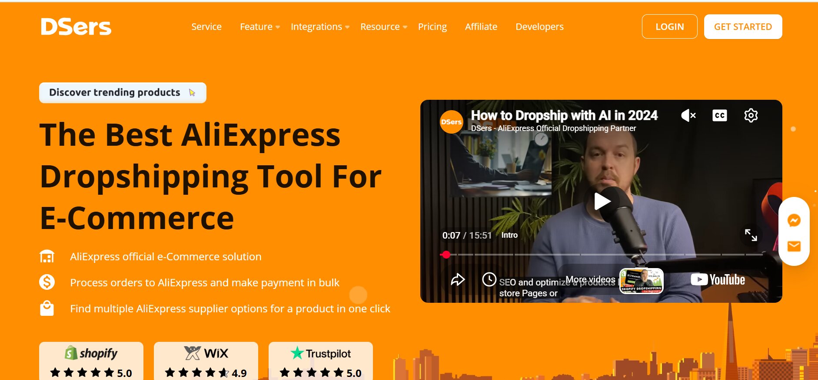The width and height of the screenshot is (818, 380).
Task: Click the Watch later clock icon
Action: [489, 279]
